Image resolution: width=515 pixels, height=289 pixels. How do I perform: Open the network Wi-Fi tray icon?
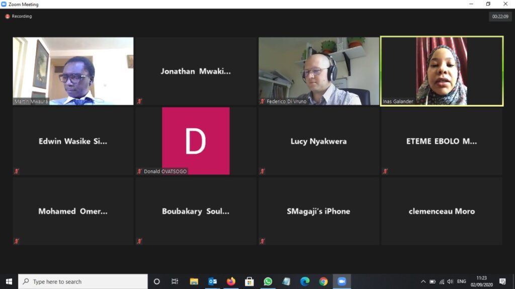[442, 281]
